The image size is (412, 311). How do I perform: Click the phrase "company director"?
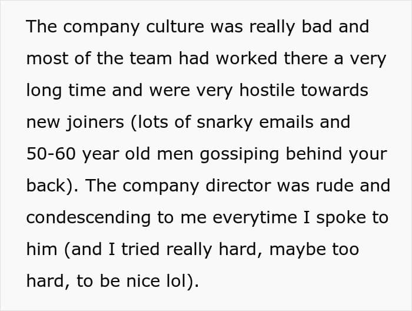pos(197,186)
